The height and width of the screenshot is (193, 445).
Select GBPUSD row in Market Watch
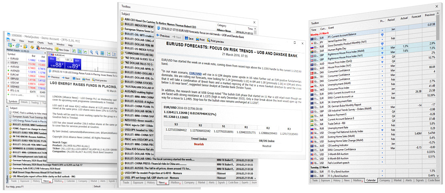click(26, 79)
